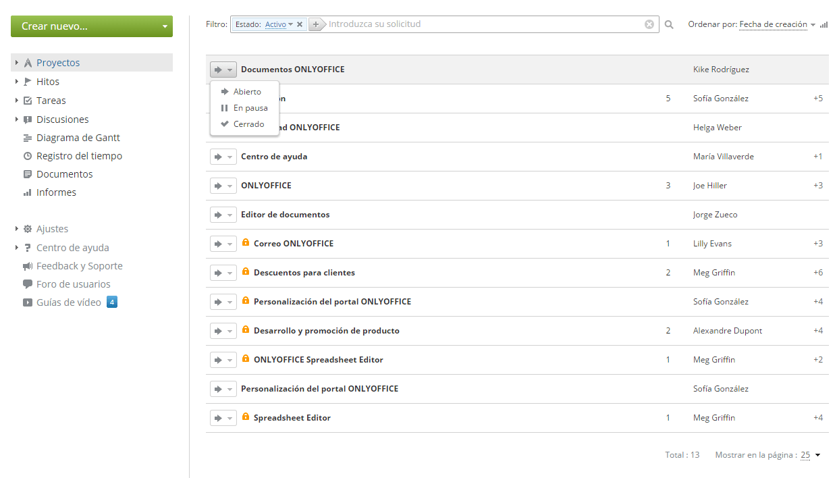The width and height of the screenshot is (837, 478).
Task: Remove the Estado: Activo filter tag
Action: click(x=300, y=24)
